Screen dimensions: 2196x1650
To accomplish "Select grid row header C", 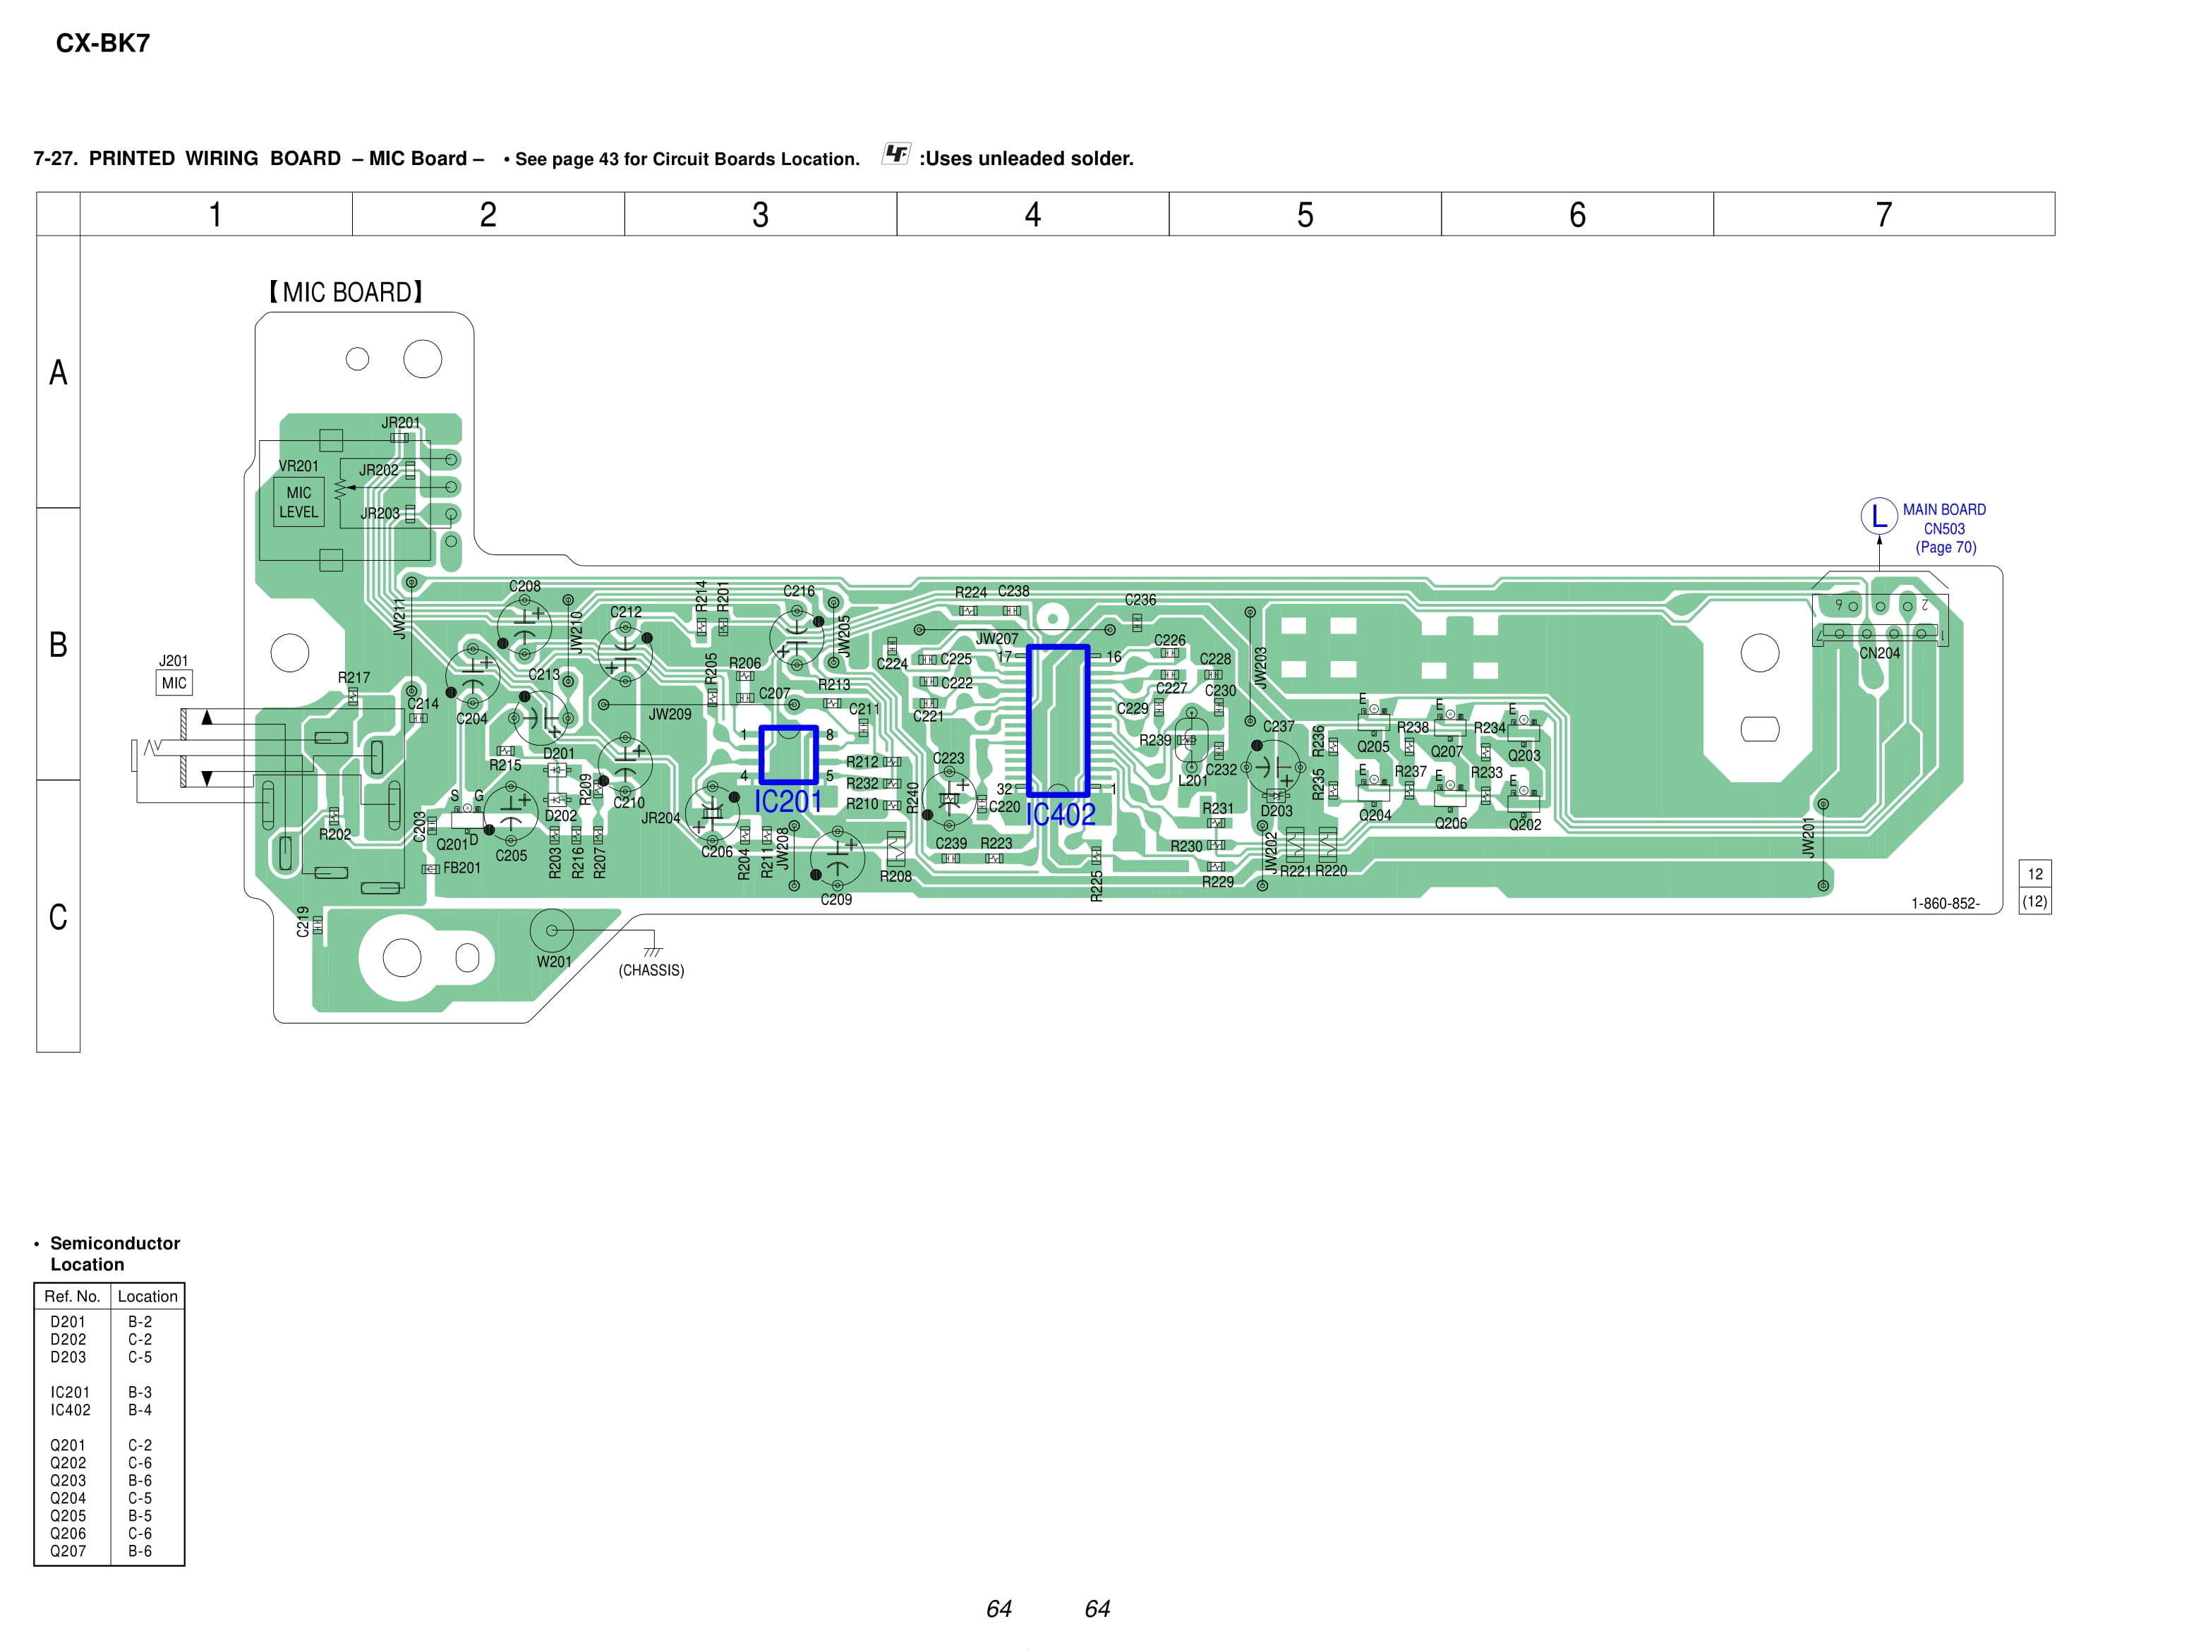I will (x=59, y=916).
